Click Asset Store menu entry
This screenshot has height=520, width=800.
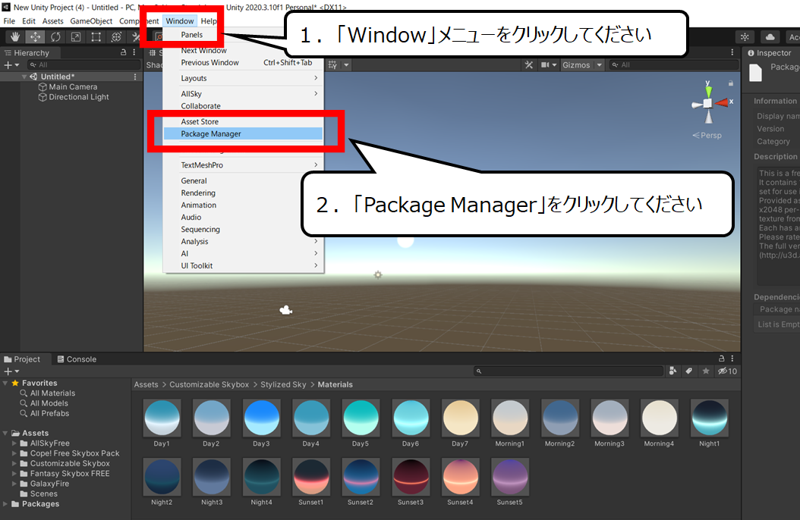pos(243,121)
